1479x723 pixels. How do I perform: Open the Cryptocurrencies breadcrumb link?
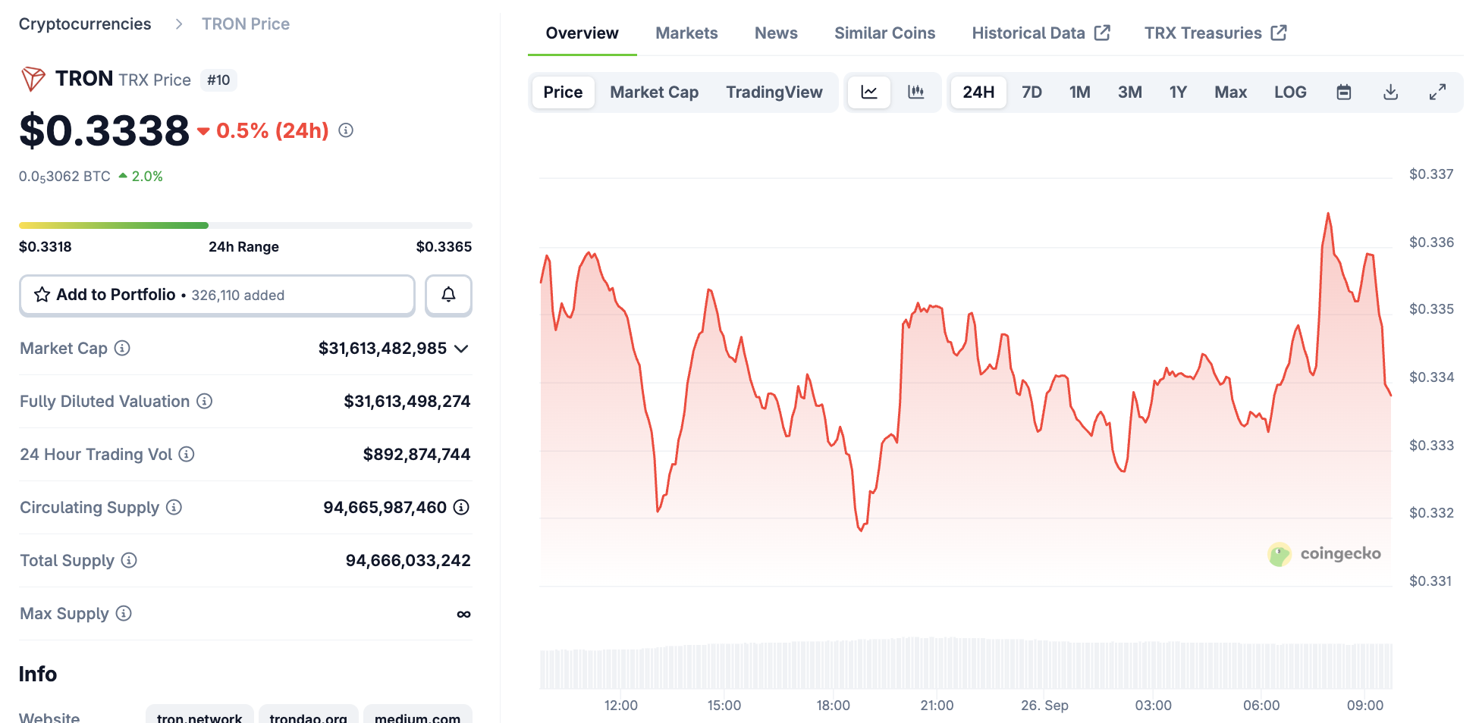pos(85,24)
